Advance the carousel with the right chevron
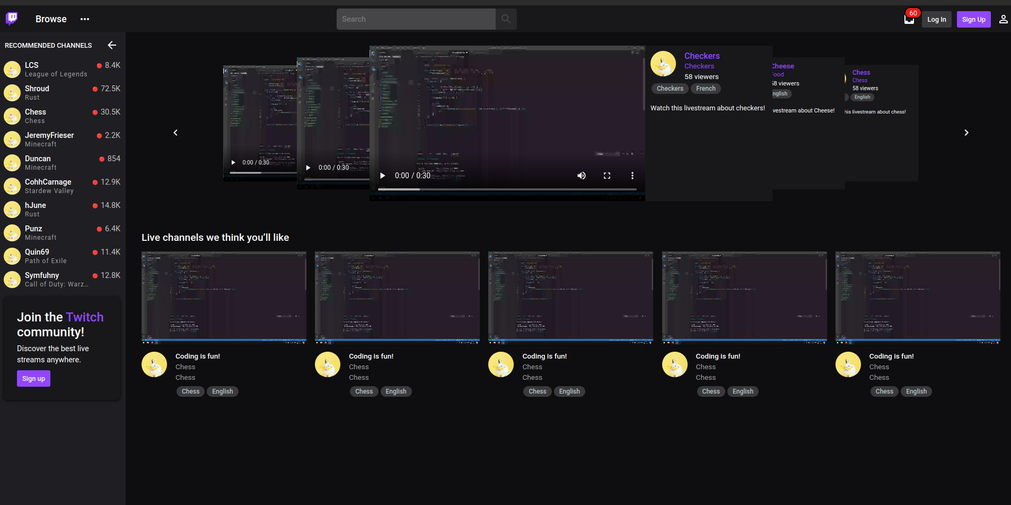This screenshot has height=505, width=1011. pyautogui.click(x=966, y=132)
